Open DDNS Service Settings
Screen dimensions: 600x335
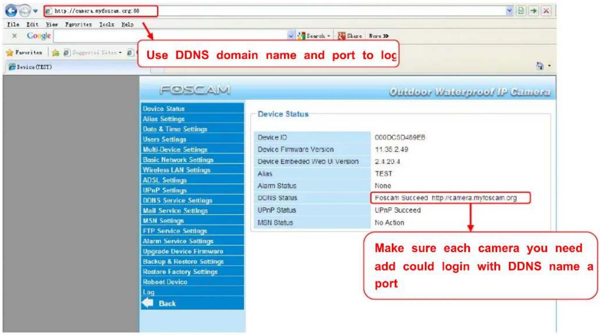point(192,200)
